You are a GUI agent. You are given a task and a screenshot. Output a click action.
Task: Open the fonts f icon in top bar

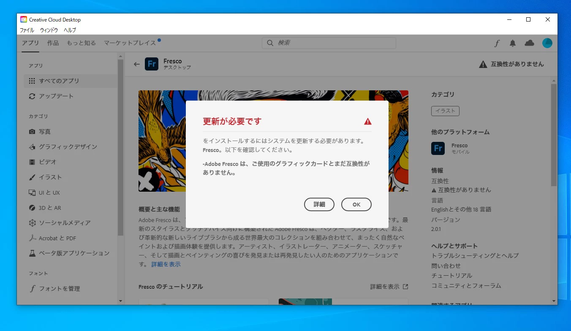point(497,43)
